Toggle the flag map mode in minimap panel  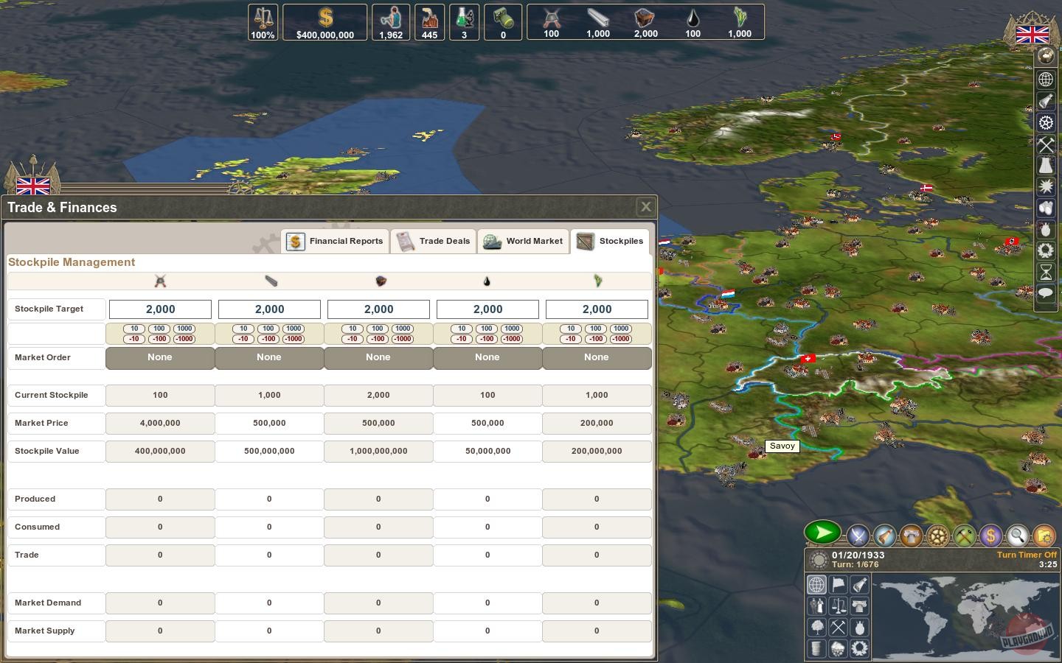[839, 585]
